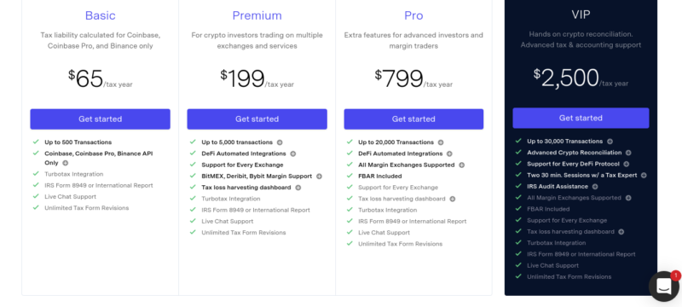This screenshot has width=682, height=307.
Task: Expand info for Support for Every DeFi Protocol
Action: [x=627, y=164]
